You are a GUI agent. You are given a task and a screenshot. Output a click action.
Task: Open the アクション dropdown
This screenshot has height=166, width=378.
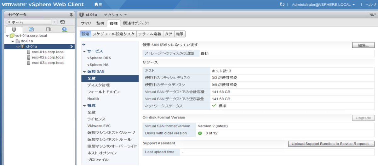(115, 15)
